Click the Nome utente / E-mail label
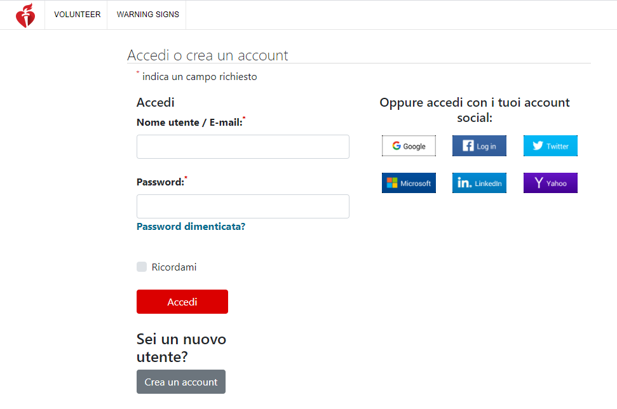617x409 pixels. [189, 123]
